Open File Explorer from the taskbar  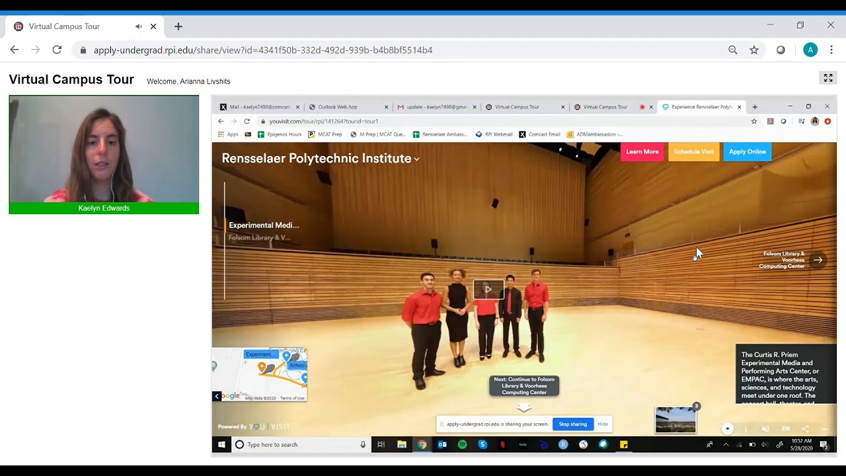tap(401, 445)
